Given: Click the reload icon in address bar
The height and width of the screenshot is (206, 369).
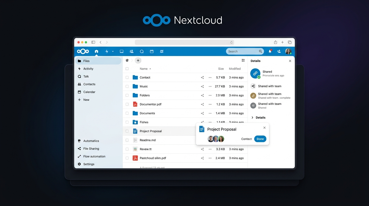Looking at the screenshot, I should [231, 42].
